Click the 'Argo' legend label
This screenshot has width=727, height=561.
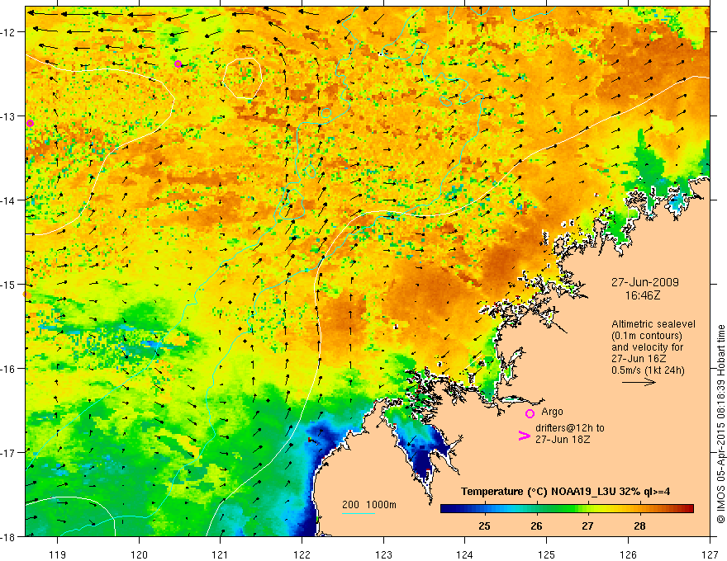coord(552,412)
